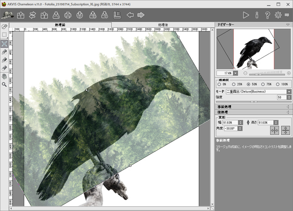Flip the fragment vertically
This screenshot has height=211, width=293.
[285, 130]
